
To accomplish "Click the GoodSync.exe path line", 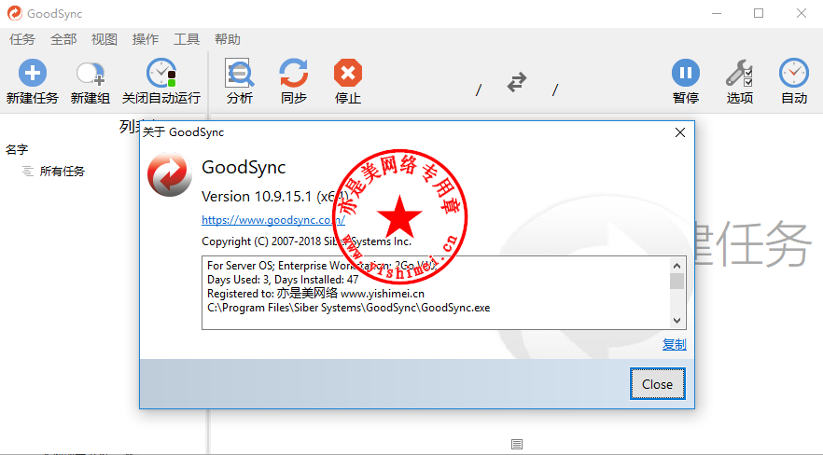I will pos(349,308).
